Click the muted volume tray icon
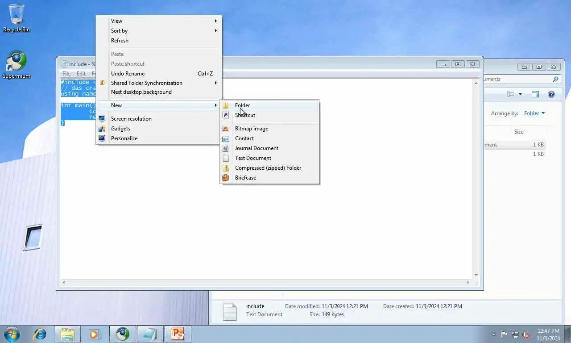 526,335
